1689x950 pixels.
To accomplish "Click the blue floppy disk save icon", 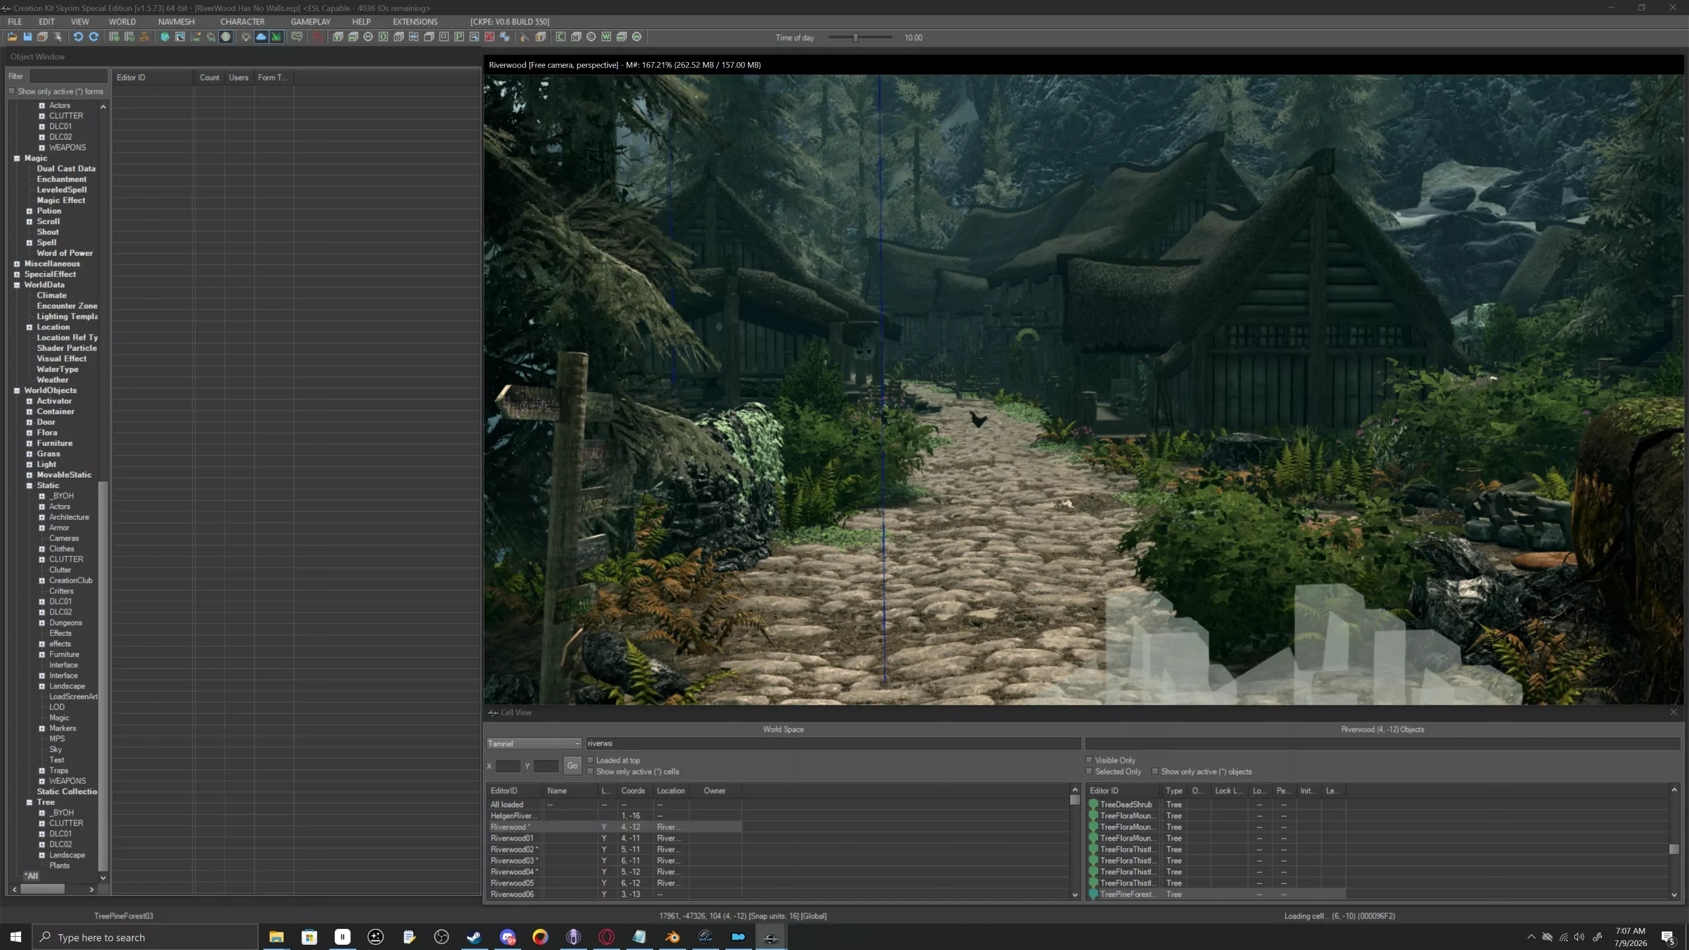I will pos(27,37).
